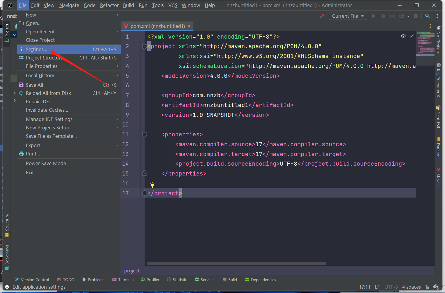Expand the Open Recent submenu
445x293 pixels.
40,31
